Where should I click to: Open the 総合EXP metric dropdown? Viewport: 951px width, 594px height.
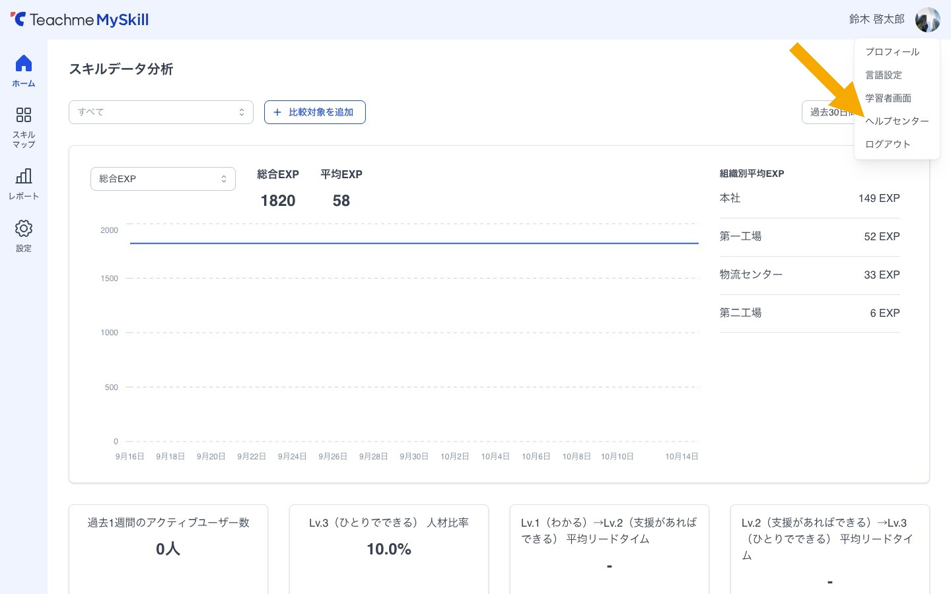coord(163,179)
